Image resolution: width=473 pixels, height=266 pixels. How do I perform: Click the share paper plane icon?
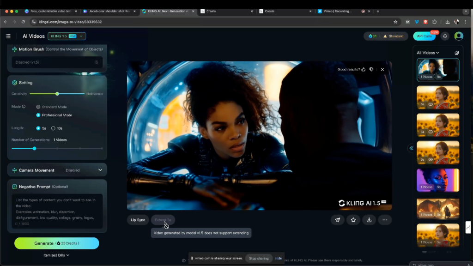pos(337,220)
